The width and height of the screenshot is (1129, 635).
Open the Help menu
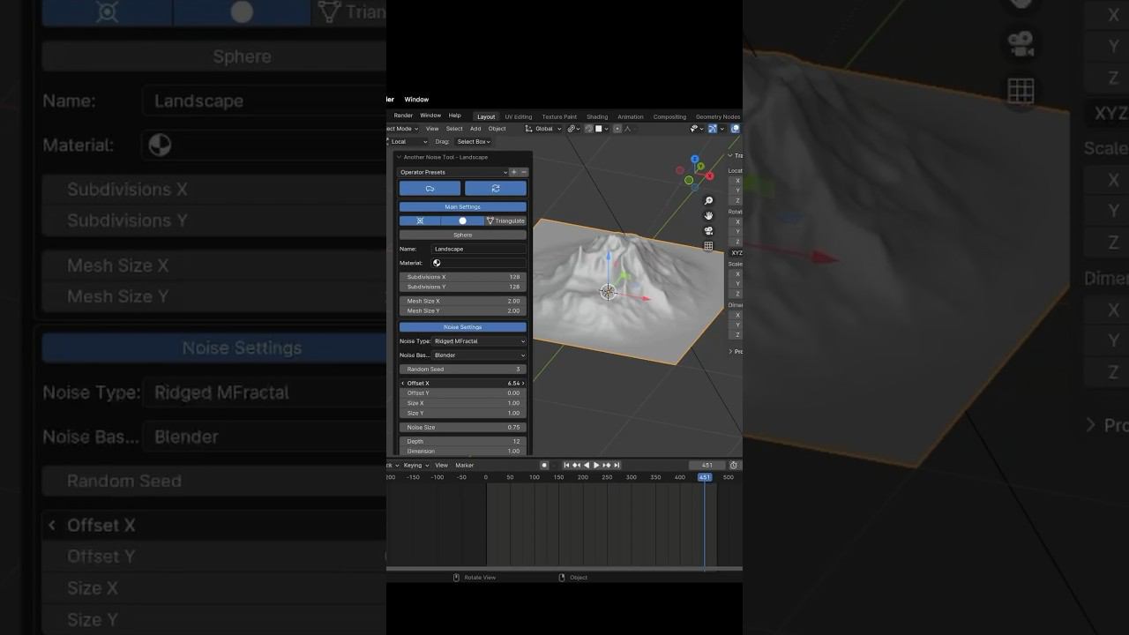pos(454,116)
